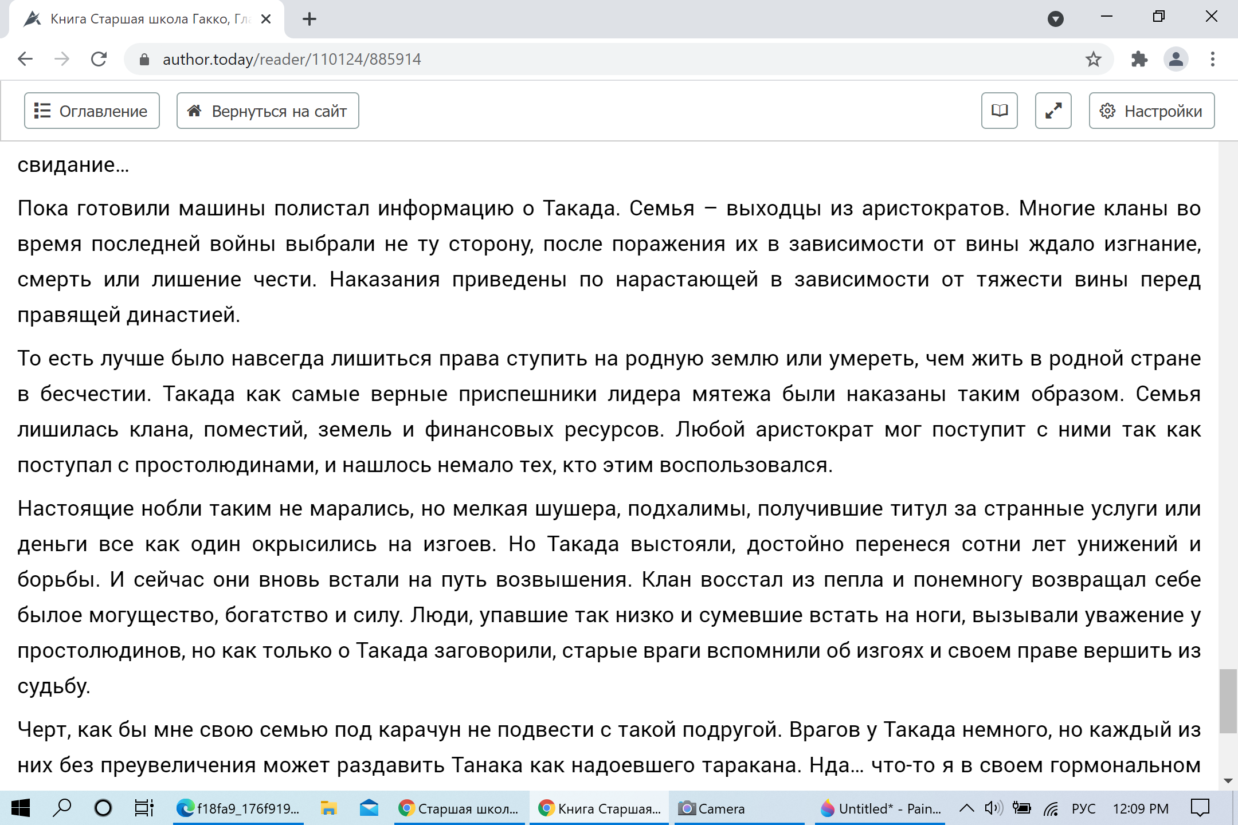Image resolution: width=1238 pixels, height=825 pixels.
Task: Click the Chrome profile avatar icon
Action: pyautogui.click(x=1176, y=59)
